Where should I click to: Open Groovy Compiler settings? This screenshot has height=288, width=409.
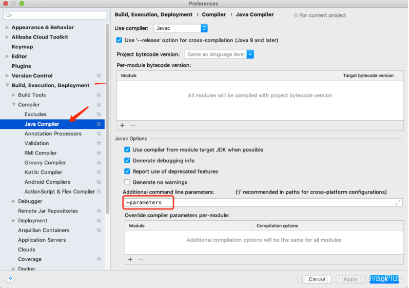tap(45, 163)
